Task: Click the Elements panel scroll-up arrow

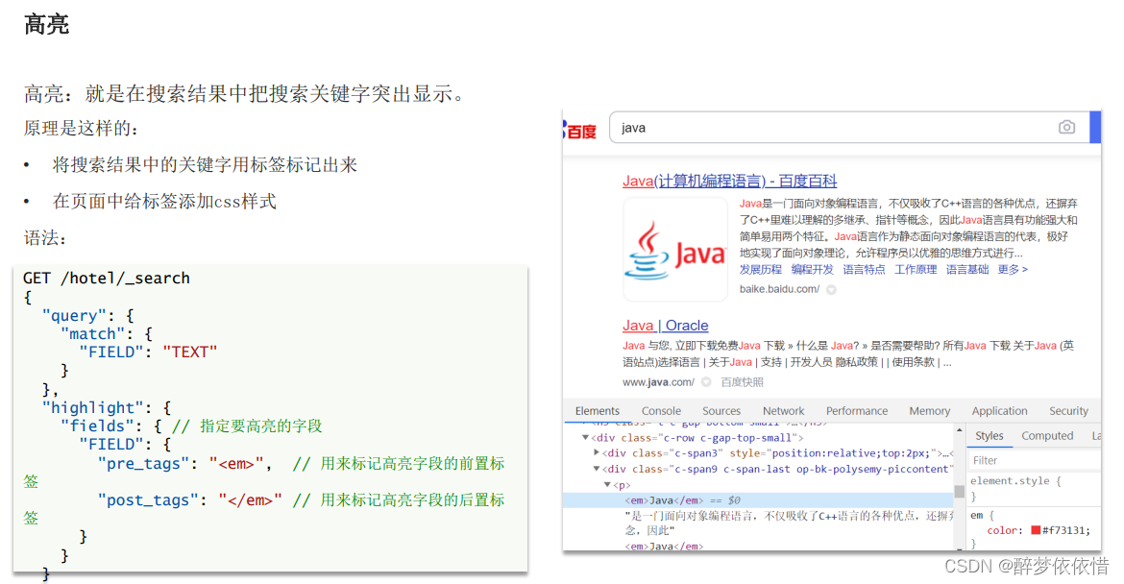Action: click(x=959, y=430)
